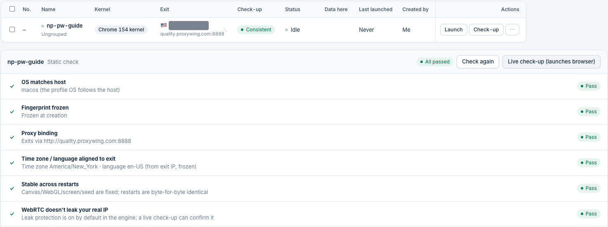This screenshot has width=608, height=227.
Task: Click the Exit column header
Action: click(165, 9)
